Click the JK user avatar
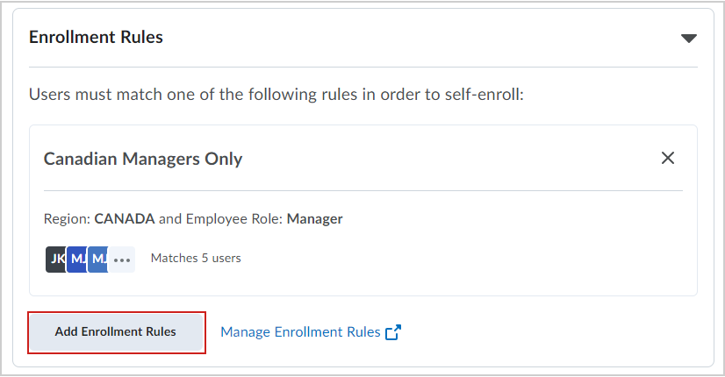725x377 pixels. click(x=56, y=260)
